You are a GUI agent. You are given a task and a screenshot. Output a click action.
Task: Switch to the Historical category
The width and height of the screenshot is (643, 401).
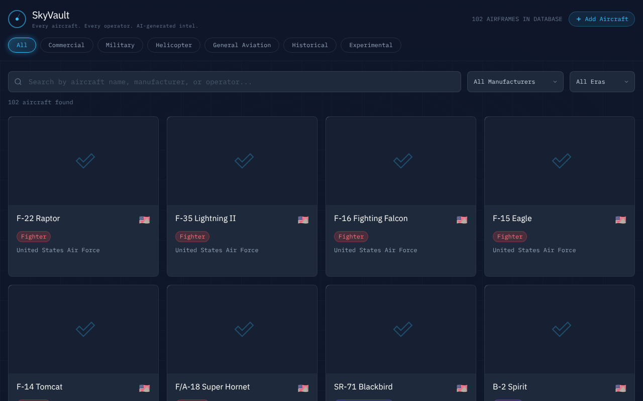[x=309, y=45]
